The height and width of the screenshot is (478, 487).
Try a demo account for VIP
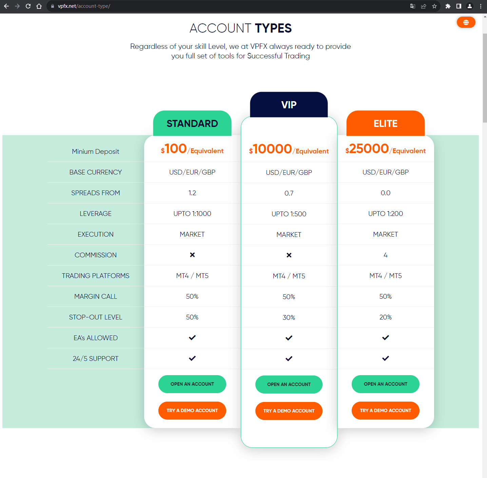289,411
